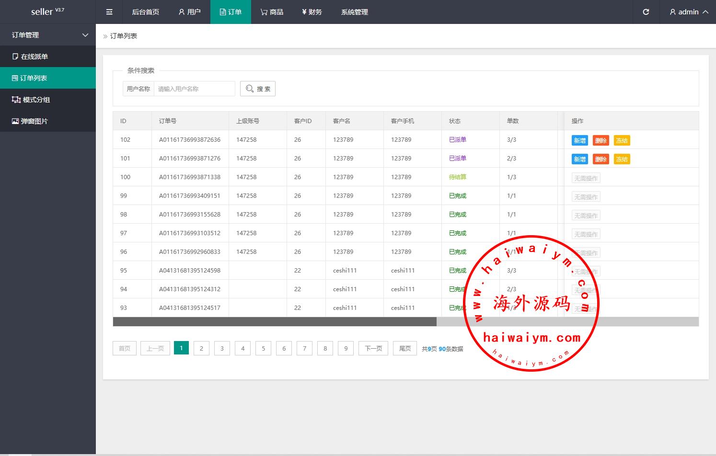Click the 搜索 search button
The image size is (716, 456).
258,89
